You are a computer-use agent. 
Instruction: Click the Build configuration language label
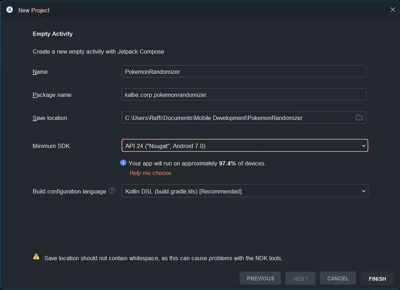[x=69, y=192]
